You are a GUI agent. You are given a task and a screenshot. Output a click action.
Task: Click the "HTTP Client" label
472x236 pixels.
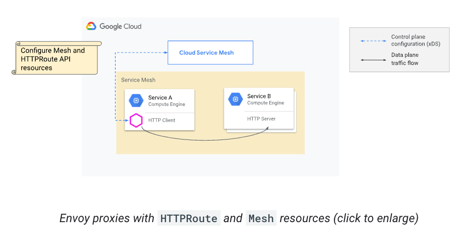click(162, 120)
